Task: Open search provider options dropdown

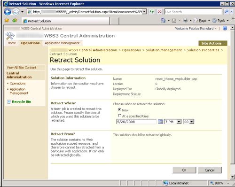Action: (x=232, y=12)
